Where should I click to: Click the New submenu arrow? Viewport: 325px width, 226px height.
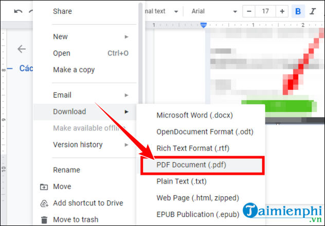(x=126, y=37)
